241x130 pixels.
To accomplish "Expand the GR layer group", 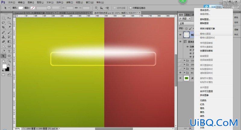I will pyautogui.click(x=185, y=65).
